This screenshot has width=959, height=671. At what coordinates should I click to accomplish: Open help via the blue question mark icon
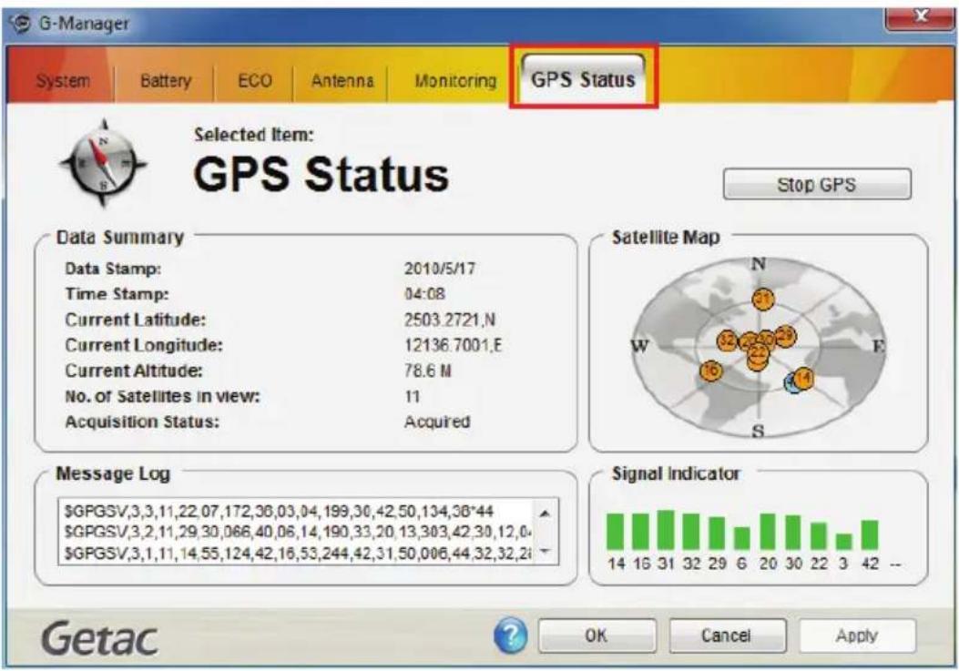point(510,635)
